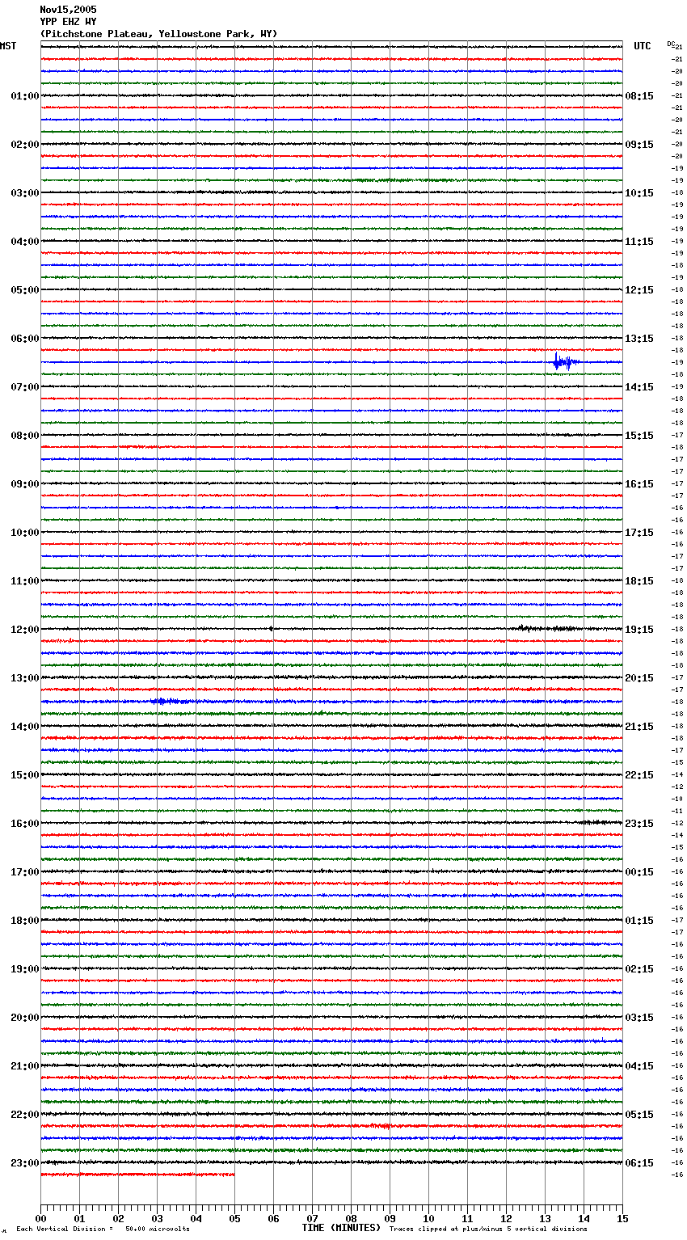687x1240 pixels.
Task: Select the 23:00 MST time label
Action: (25, 1163)
